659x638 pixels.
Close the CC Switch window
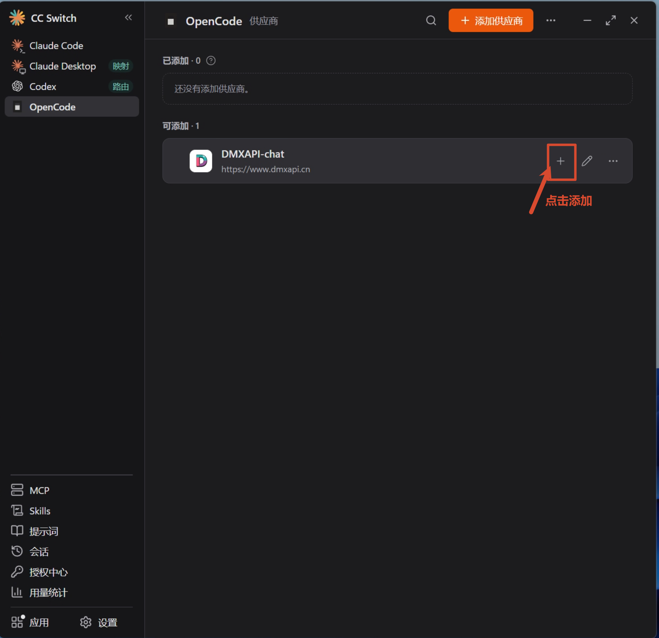point(634,20)
